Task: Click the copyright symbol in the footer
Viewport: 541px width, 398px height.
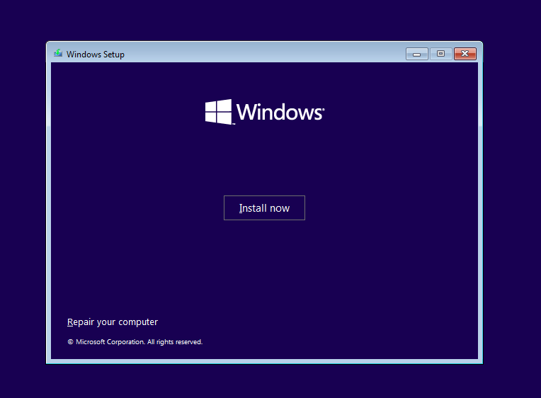Action: 70,342
